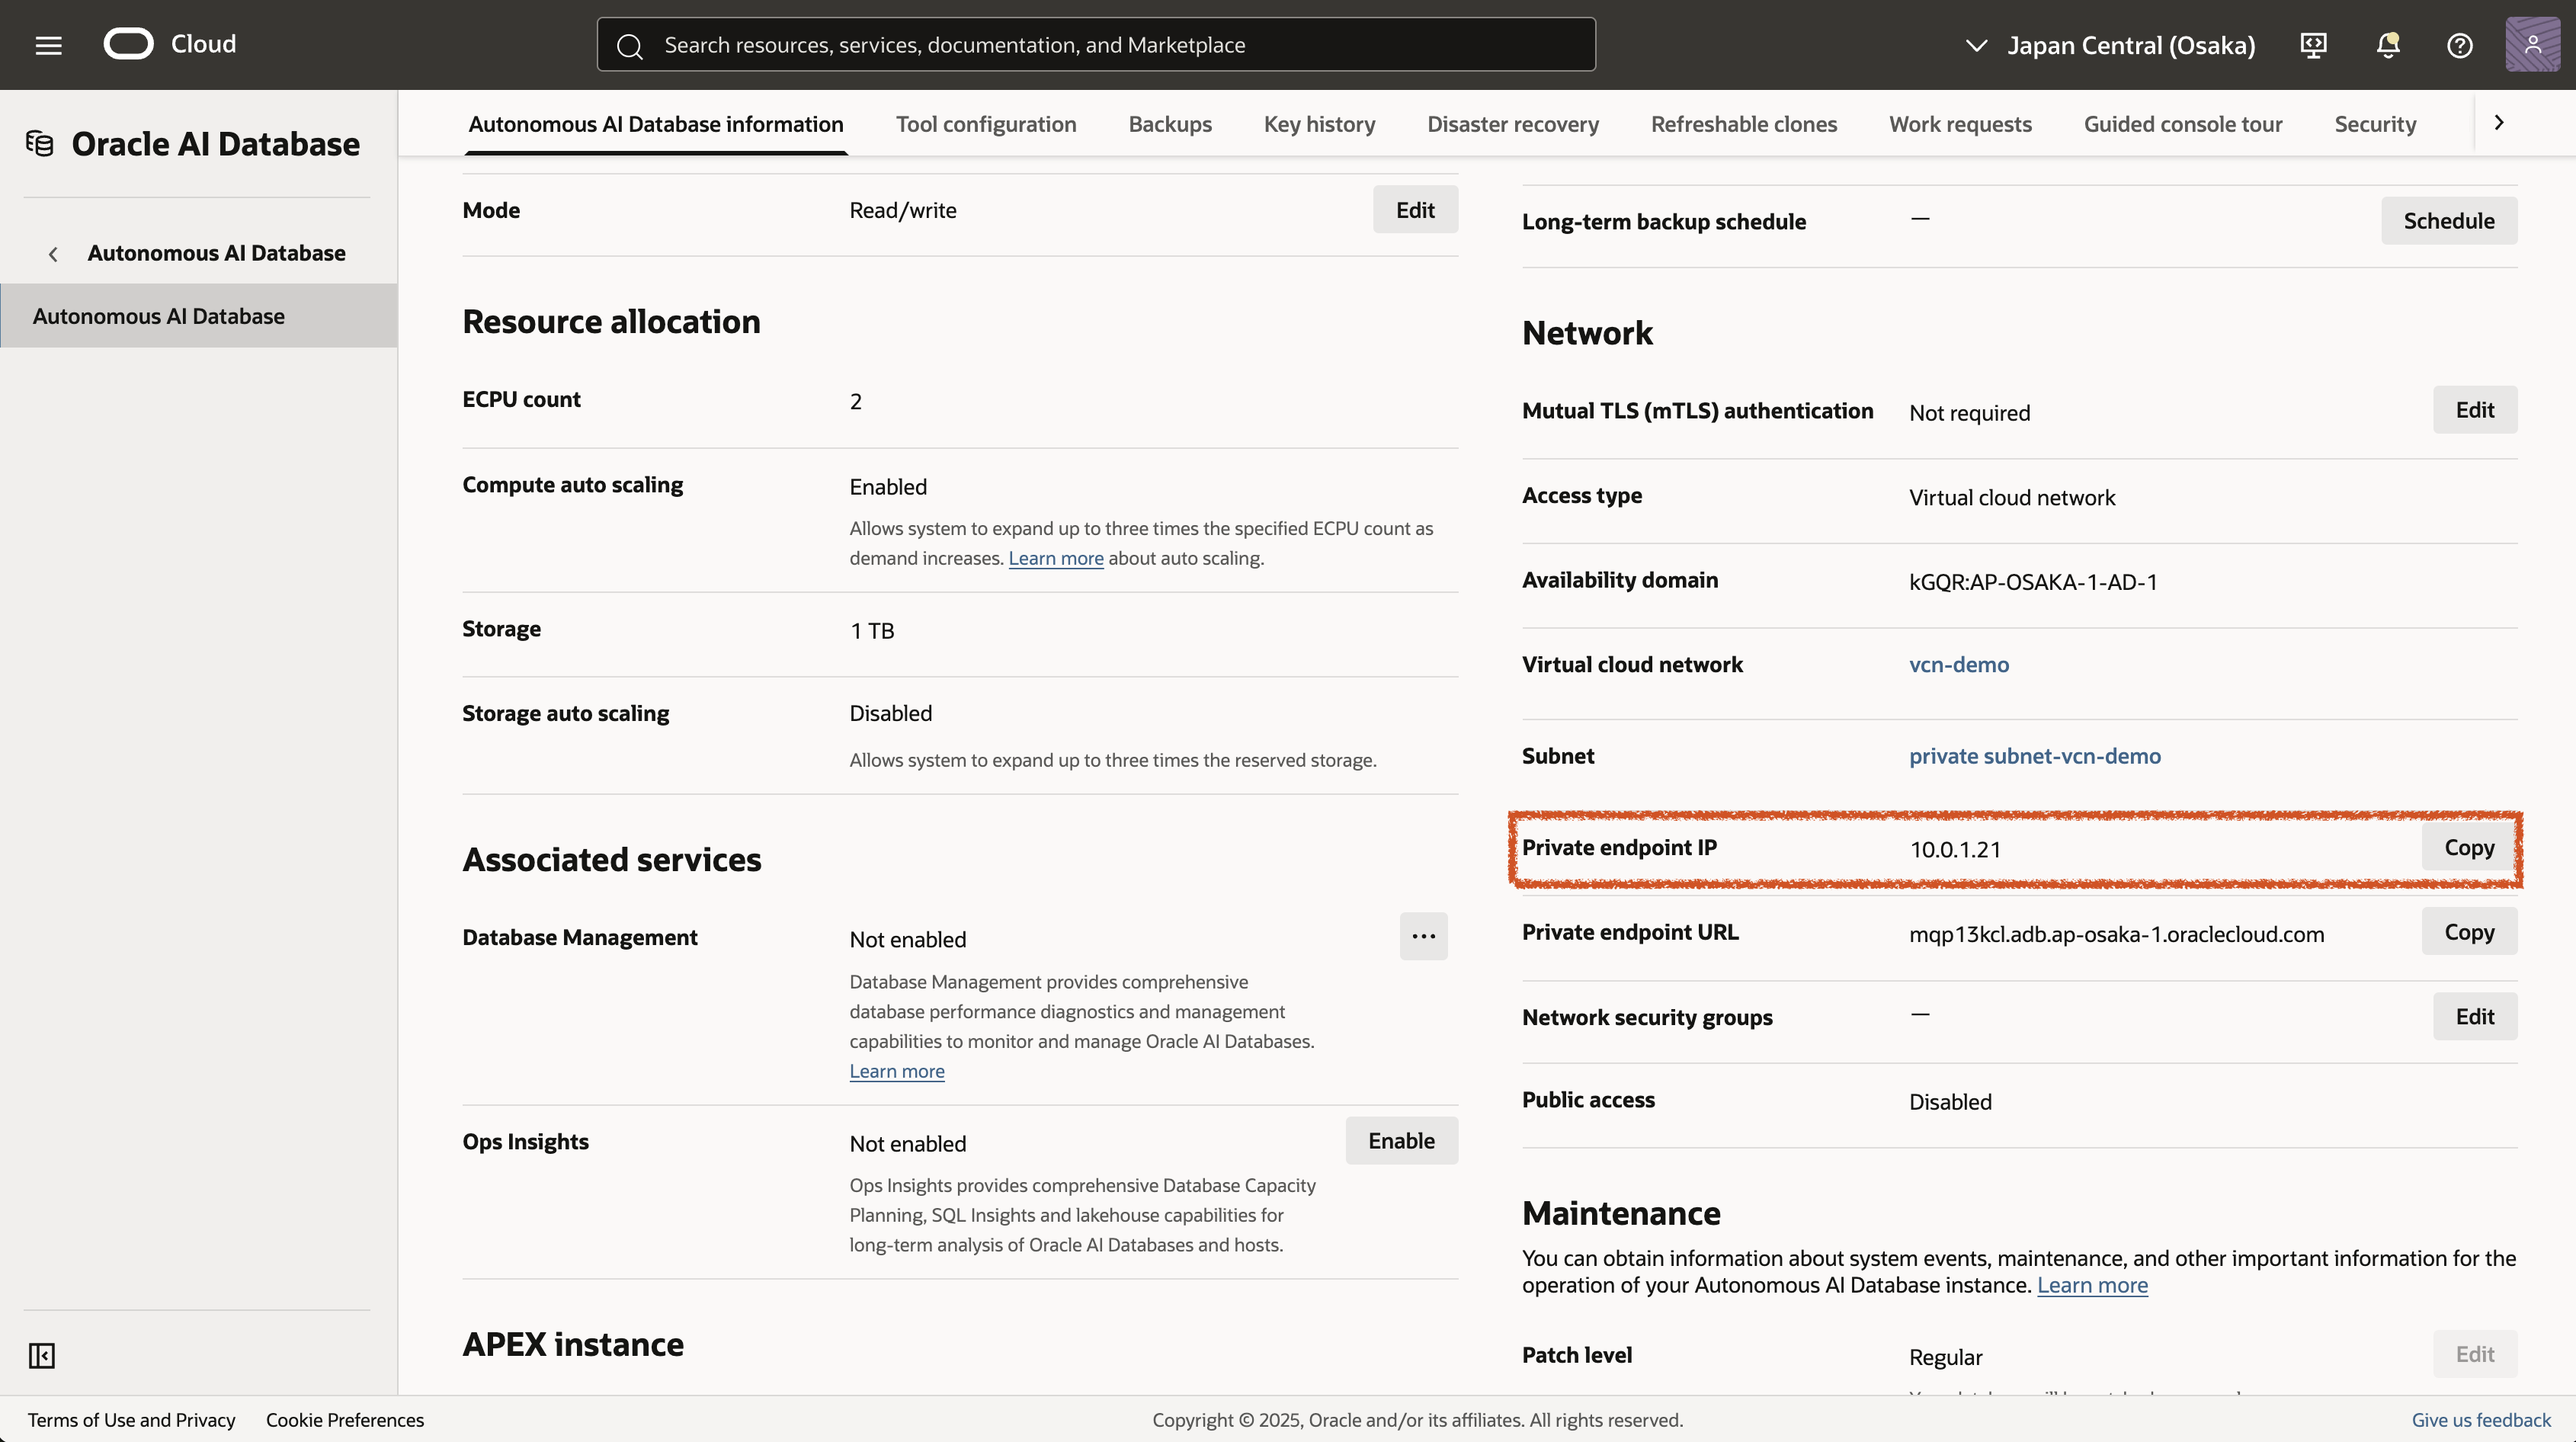2576x1442 pixels.
Task: Schedule a long-term backup
Action: click(x=2448, y=221)
